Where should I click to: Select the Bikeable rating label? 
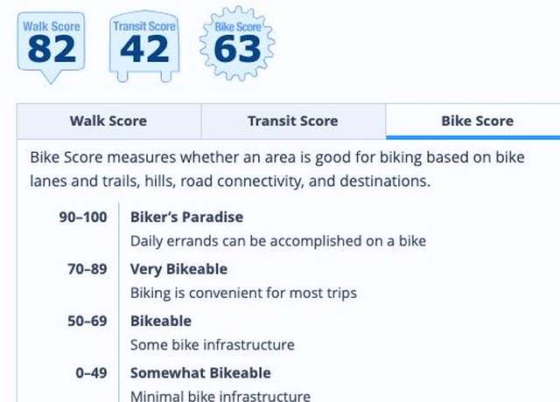tap(161, 321)
